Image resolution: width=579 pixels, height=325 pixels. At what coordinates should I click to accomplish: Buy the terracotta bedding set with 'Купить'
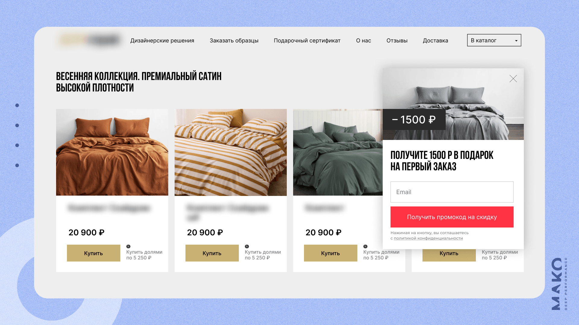93,253
